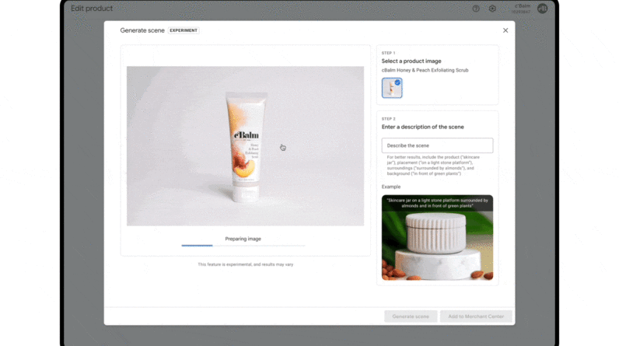Click the Preparing image progress bar

pyautogui.click(x=243, y=246)
